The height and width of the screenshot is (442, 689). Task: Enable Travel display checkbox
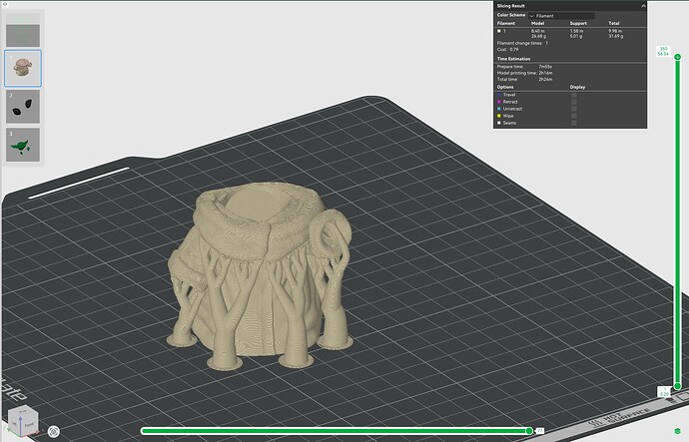coord(574,95)
